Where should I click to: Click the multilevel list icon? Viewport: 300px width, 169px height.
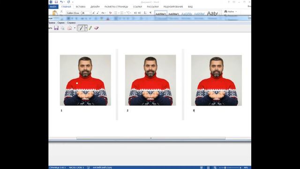point(128,13)
